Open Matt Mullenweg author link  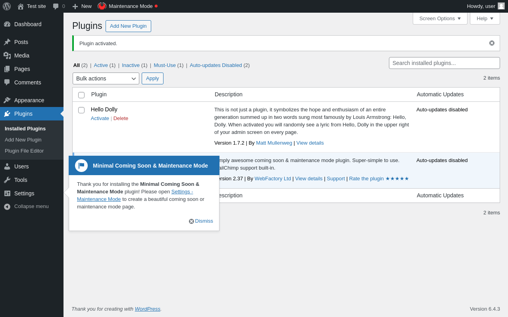pos(274,143)
